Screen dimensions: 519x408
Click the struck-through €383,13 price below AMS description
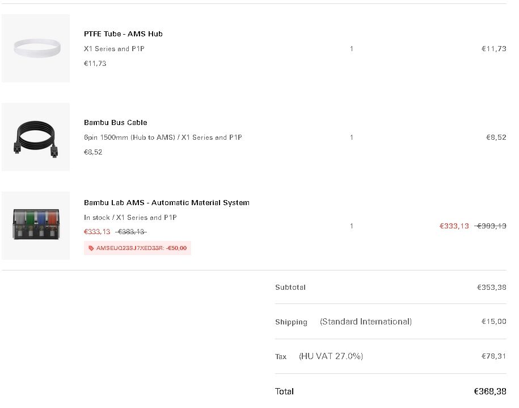[131, 231]
